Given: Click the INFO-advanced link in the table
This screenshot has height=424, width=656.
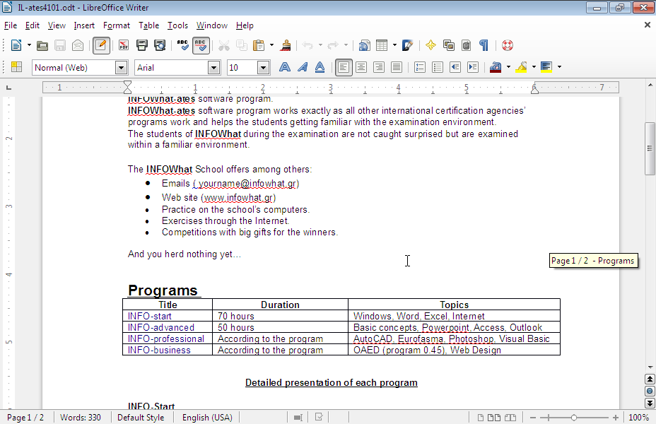Looking at the screenshot, I should [x=161, y=327].
